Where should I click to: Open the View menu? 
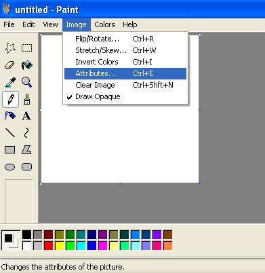tap(50, 24)
